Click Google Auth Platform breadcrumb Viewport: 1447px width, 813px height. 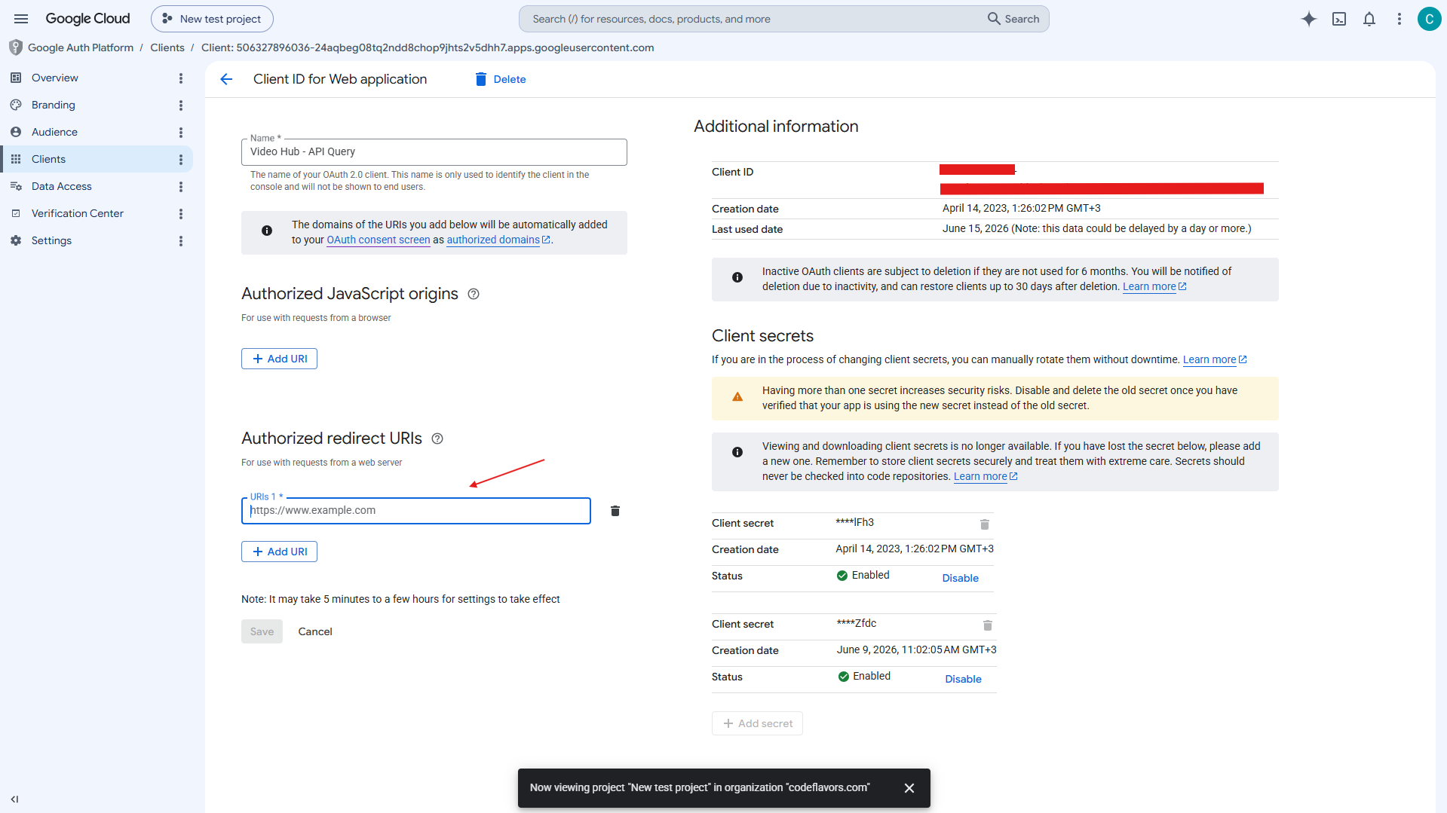tap(81, 47)
